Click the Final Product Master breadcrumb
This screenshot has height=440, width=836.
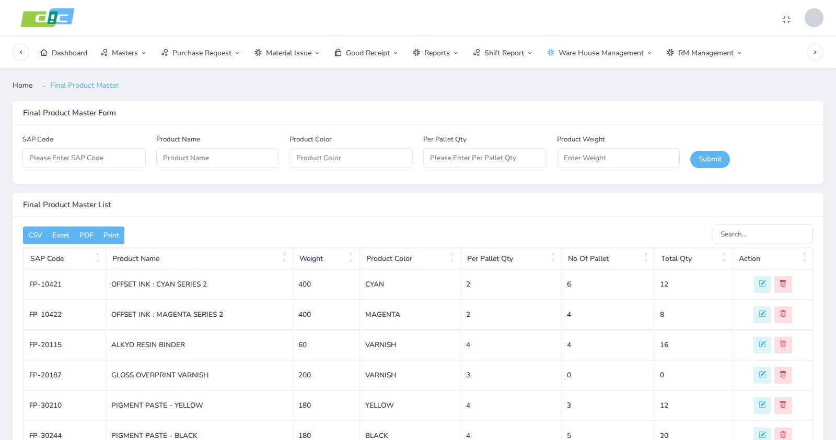tap(84, 85)
